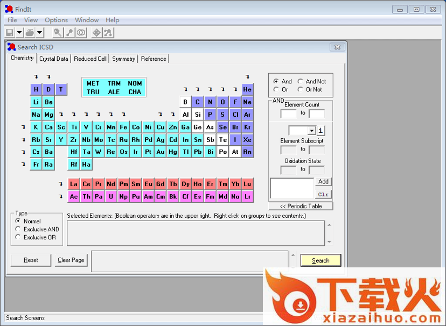Select the Cu element cell

(x=161, y=127)
